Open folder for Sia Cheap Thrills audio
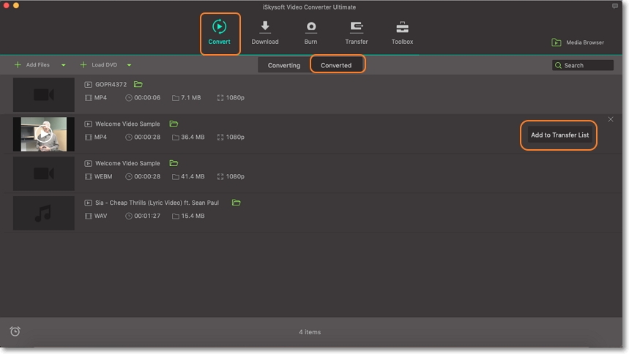The height and width of the screenshot is (354, 629). click(x=236, y=203)
